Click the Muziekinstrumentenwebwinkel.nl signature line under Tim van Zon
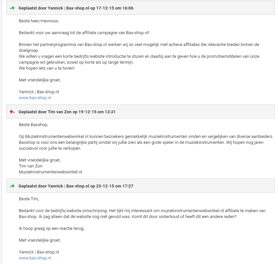Viewport: 278px width, 264px height. (x=51, y=172)
